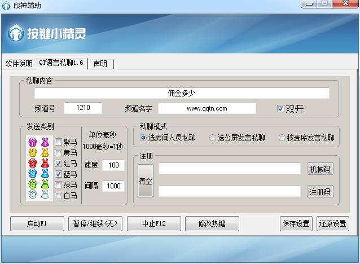Click the yellow shirt icon

[x=33, y=152]
